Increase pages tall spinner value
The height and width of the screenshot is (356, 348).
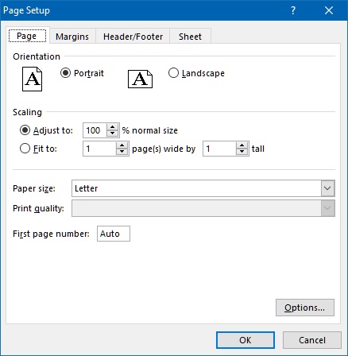(x=242, y=145)
